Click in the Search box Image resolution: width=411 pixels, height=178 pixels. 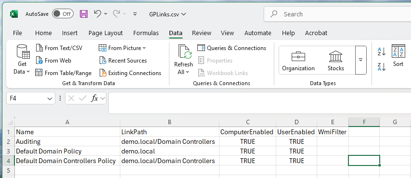337,14
